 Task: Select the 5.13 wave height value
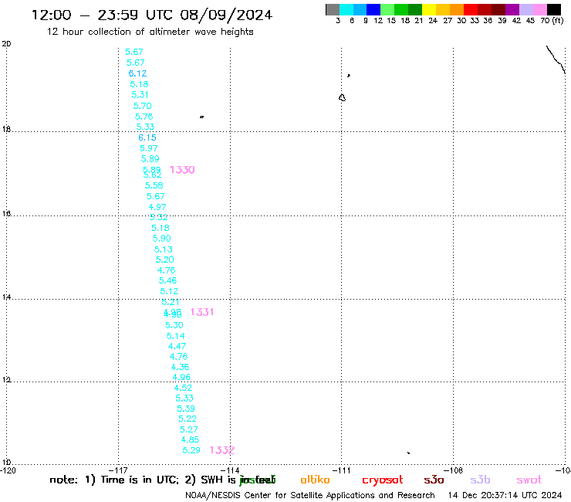163,249
